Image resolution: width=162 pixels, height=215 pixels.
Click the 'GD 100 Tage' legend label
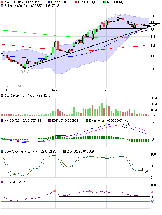point(87,2)
